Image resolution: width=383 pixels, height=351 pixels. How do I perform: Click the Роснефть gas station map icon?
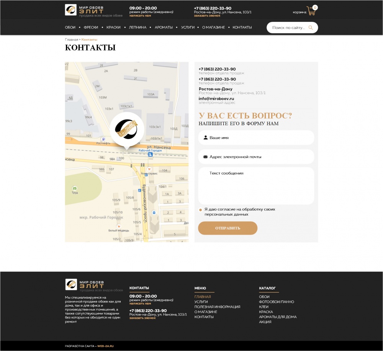pos(103,139)
